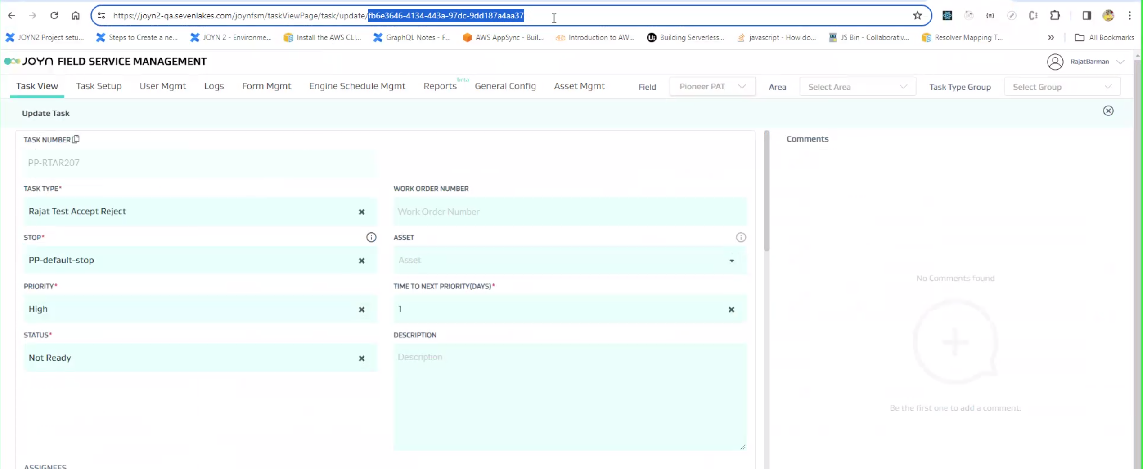Image resolution: width=1143 pixels, height=469 pixels.
Task: Copy the task number using copy icon
Action: tap(76, 139)
